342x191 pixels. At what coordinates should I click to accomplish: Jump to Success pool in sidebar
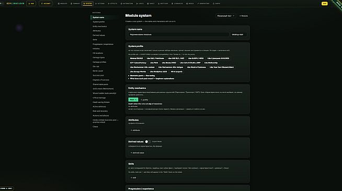click(98, 75)
